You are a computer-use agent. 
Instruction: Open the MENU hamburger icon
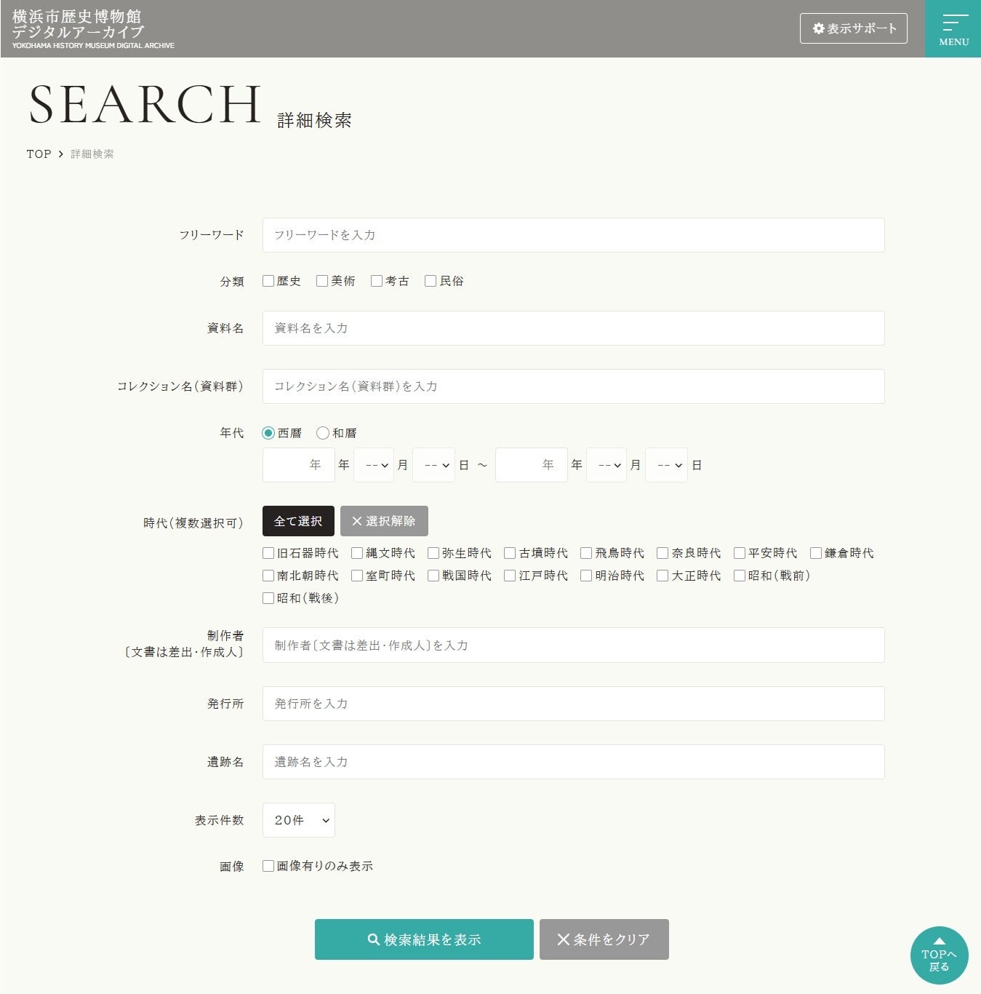(953, 28)
